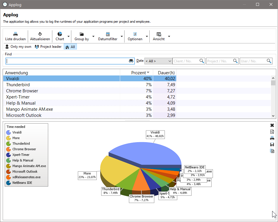Image resolution: width=278 pixels, height=222 pixels.
Task: Select the Mango Animate AM.exe table row
Action: pyautogui.click(x=90, y=109)
